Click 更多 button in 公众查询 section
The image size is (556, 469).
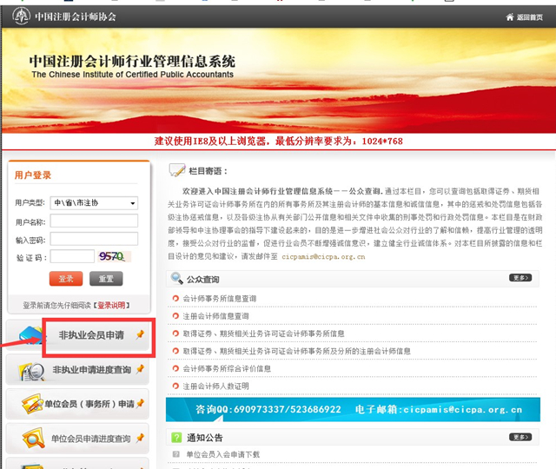(520, 278)
